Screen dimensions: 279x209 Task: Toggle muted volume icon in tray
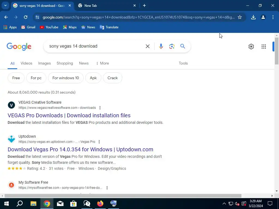(x=237, y=204)
